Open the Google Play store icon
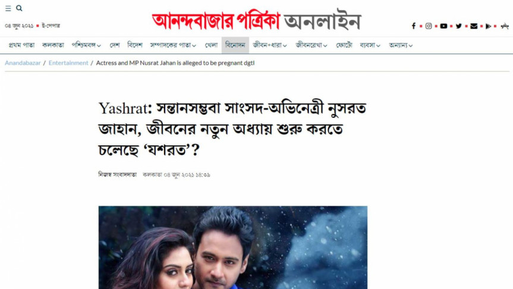The image size is (513, 289). [x=489, y=26]
